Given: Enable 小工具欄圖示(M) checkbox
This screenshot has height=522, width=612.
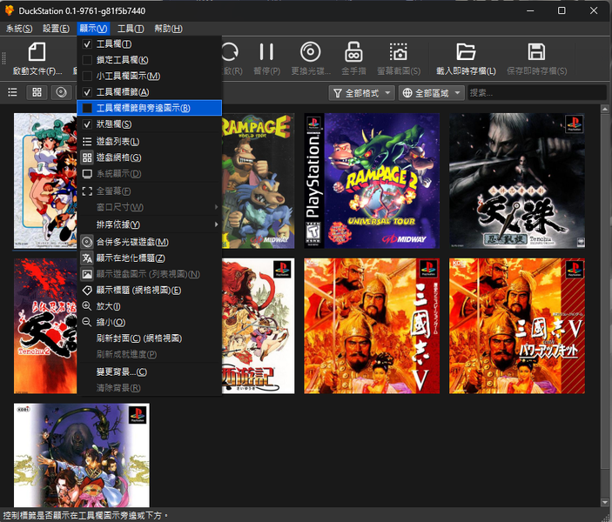Looking at the screenshot, I should coord(87,76).
